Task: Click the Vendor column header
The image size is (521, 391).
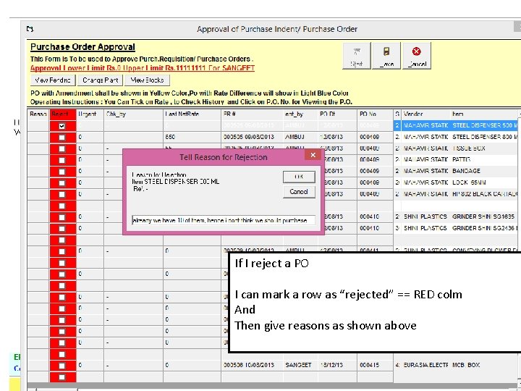Action: click(425, 114)
